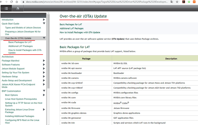Select nvidia-l4t-cuda table cell
This screenshot has height=125, width=198.
coord(86,103)
